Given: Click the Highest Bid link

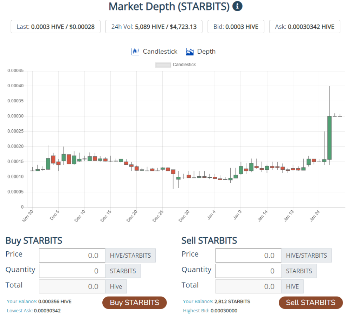Looking at the screenshot, I should pos(196,311).
